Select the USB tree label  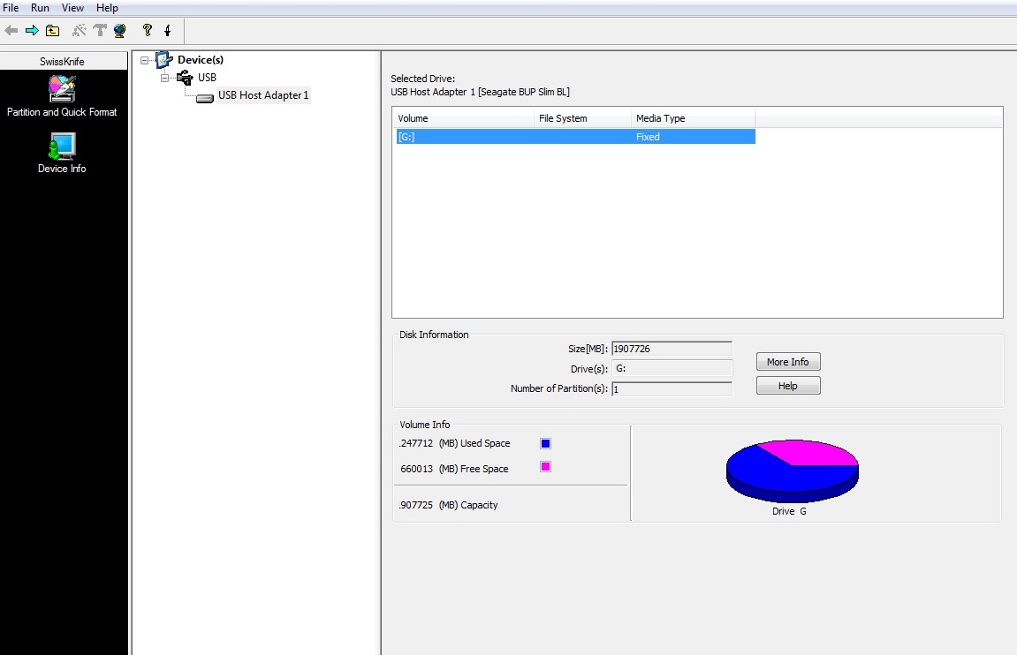(x=207, y=77)
